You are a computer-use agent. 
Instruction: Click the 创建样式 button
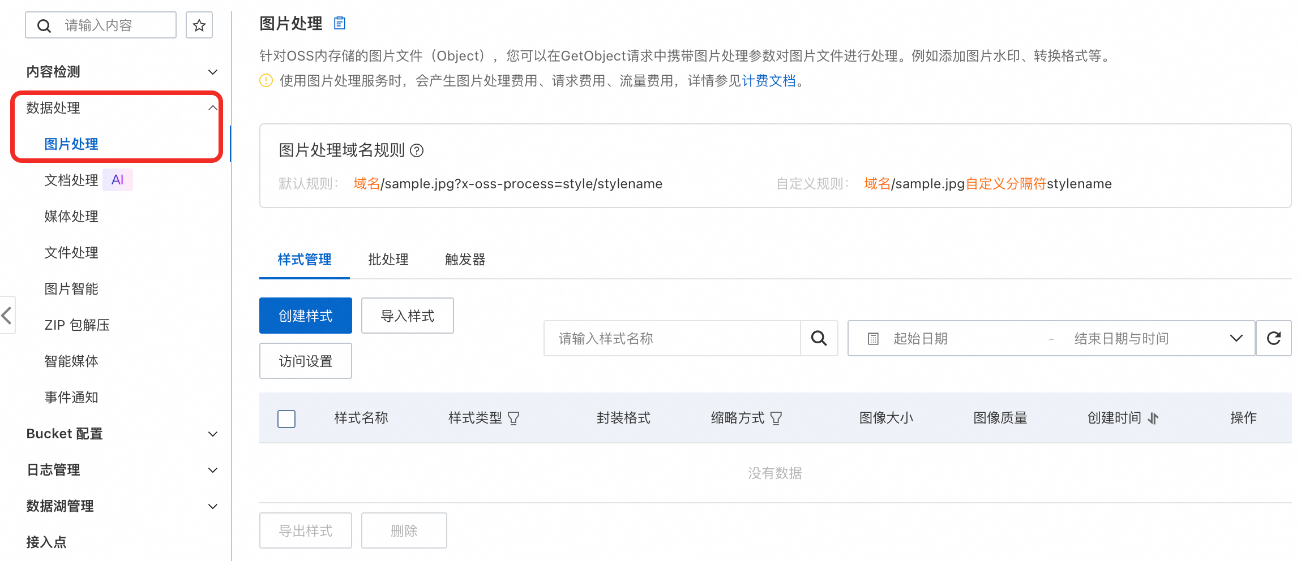[306, 316]
